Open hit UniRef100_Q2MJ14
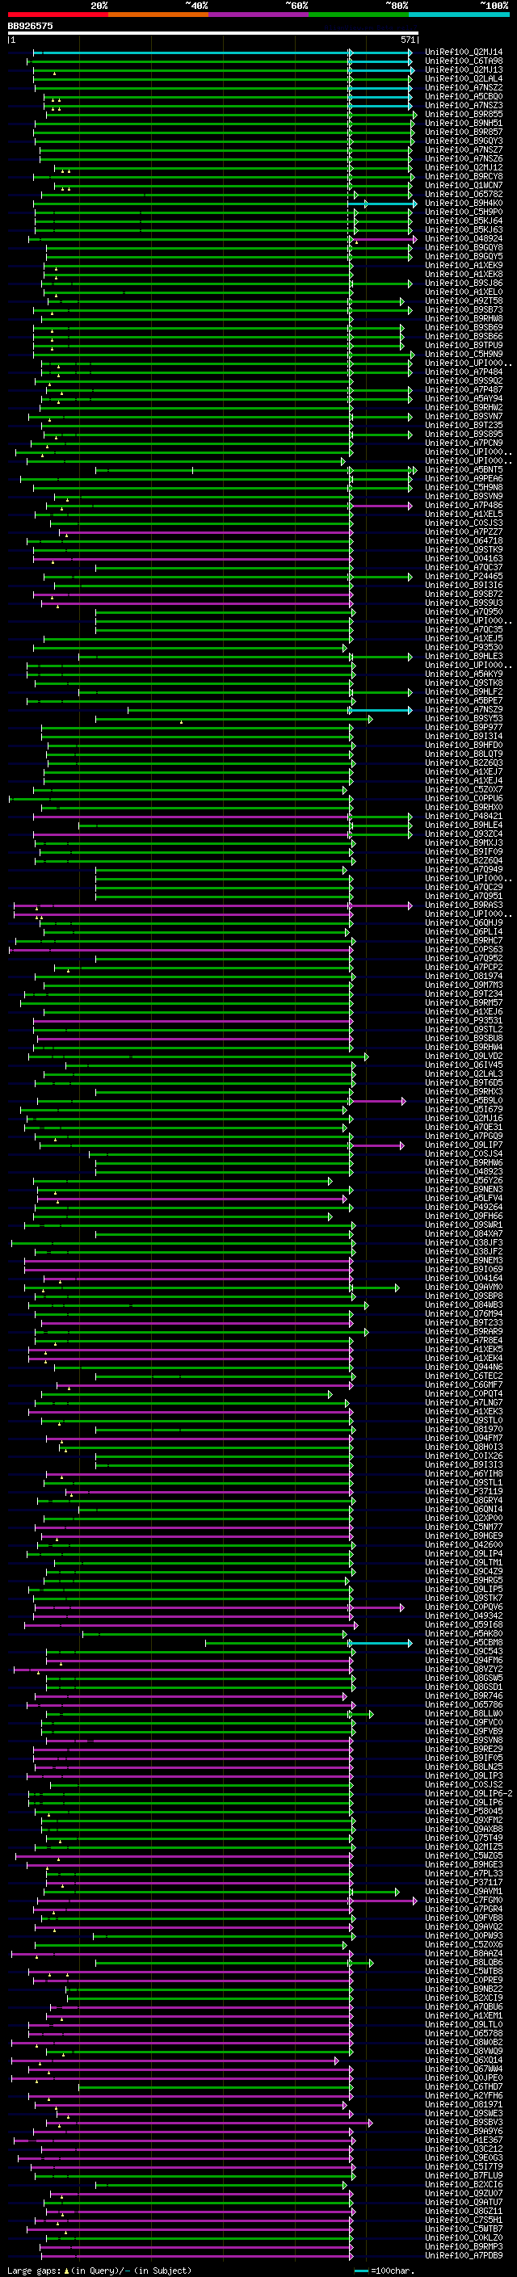 (464, 53)
